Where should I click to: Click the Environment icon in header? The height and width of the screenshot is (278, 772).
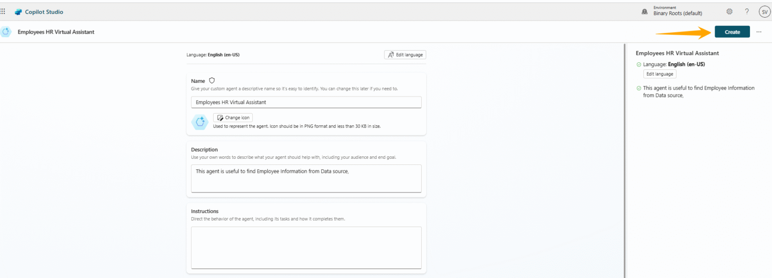[645, 12]
